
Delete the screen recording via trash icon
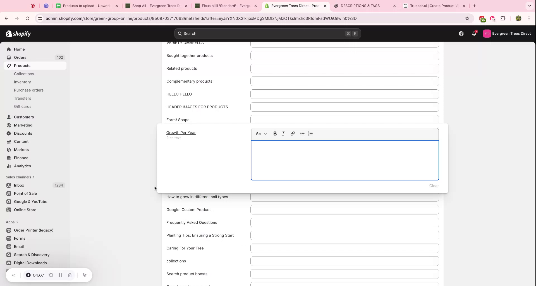[x=70, y=275]
